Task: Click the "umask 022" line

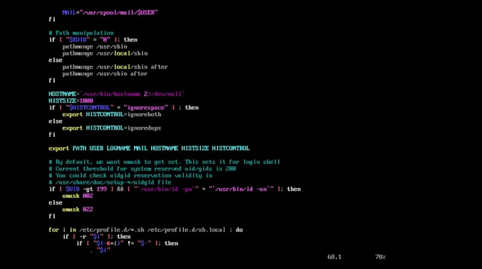Action: 77,209
